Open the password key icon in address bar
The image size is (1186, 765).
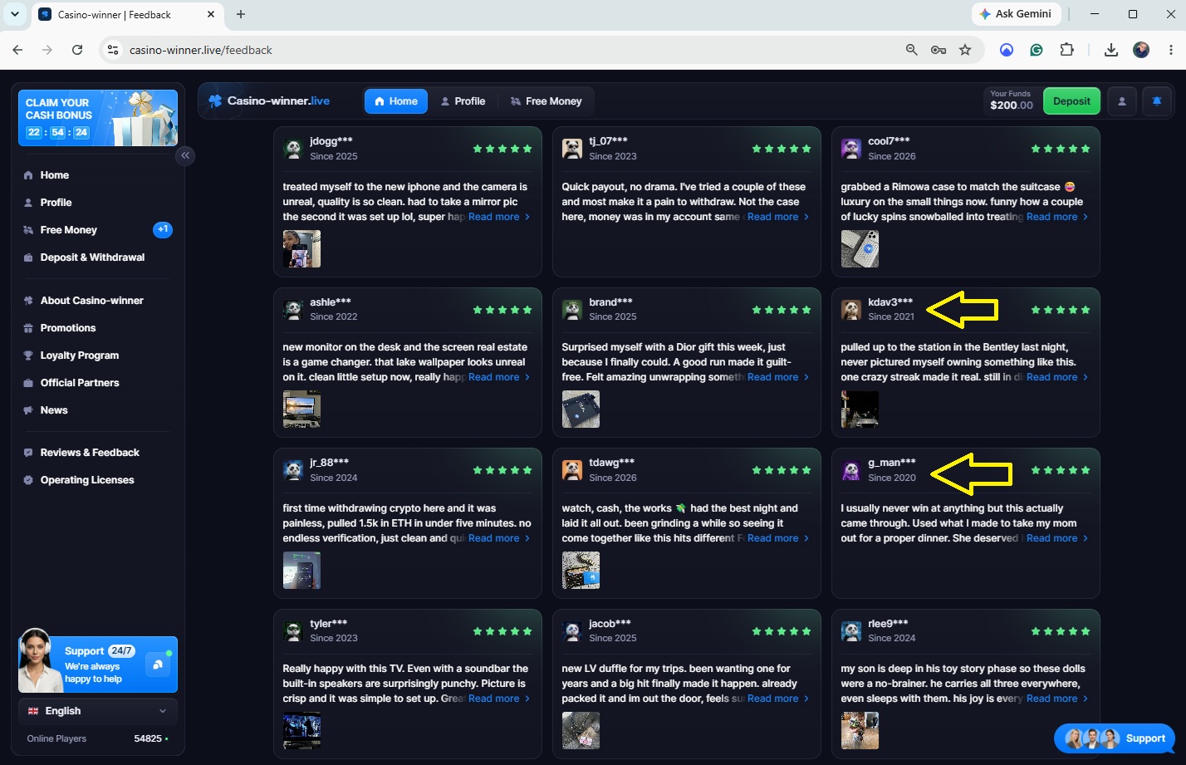click(x=939, y=50)
